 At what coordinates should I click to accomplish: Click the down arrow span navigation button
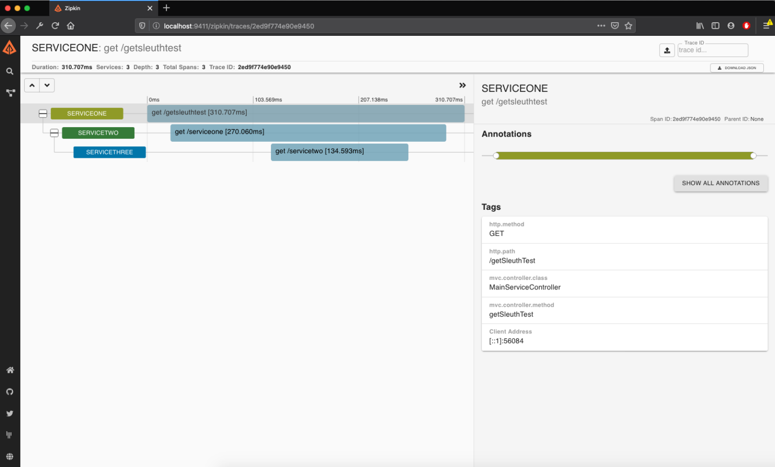click(x=47, y=85)
